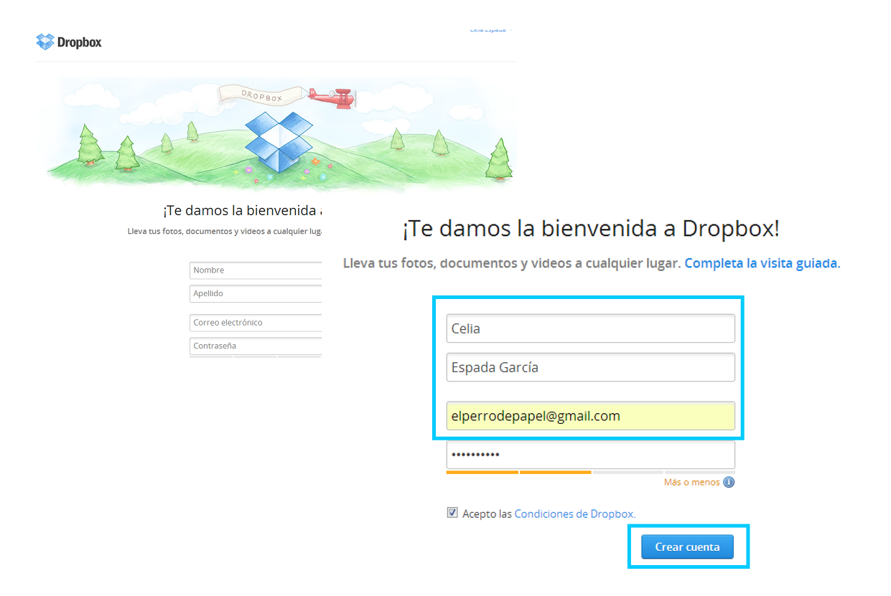This screenshot has height=596, width=891.
Task: Click the Más o menos strength label
Action: 691,483
